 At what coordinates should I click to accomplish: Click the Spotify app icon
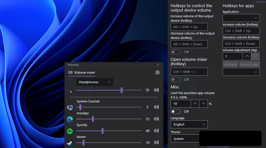coord(70,131)
